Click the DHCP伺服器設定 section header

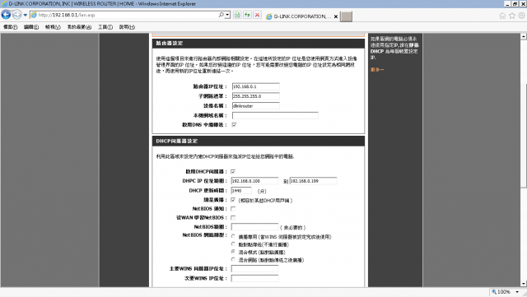[x=258, y=142]
